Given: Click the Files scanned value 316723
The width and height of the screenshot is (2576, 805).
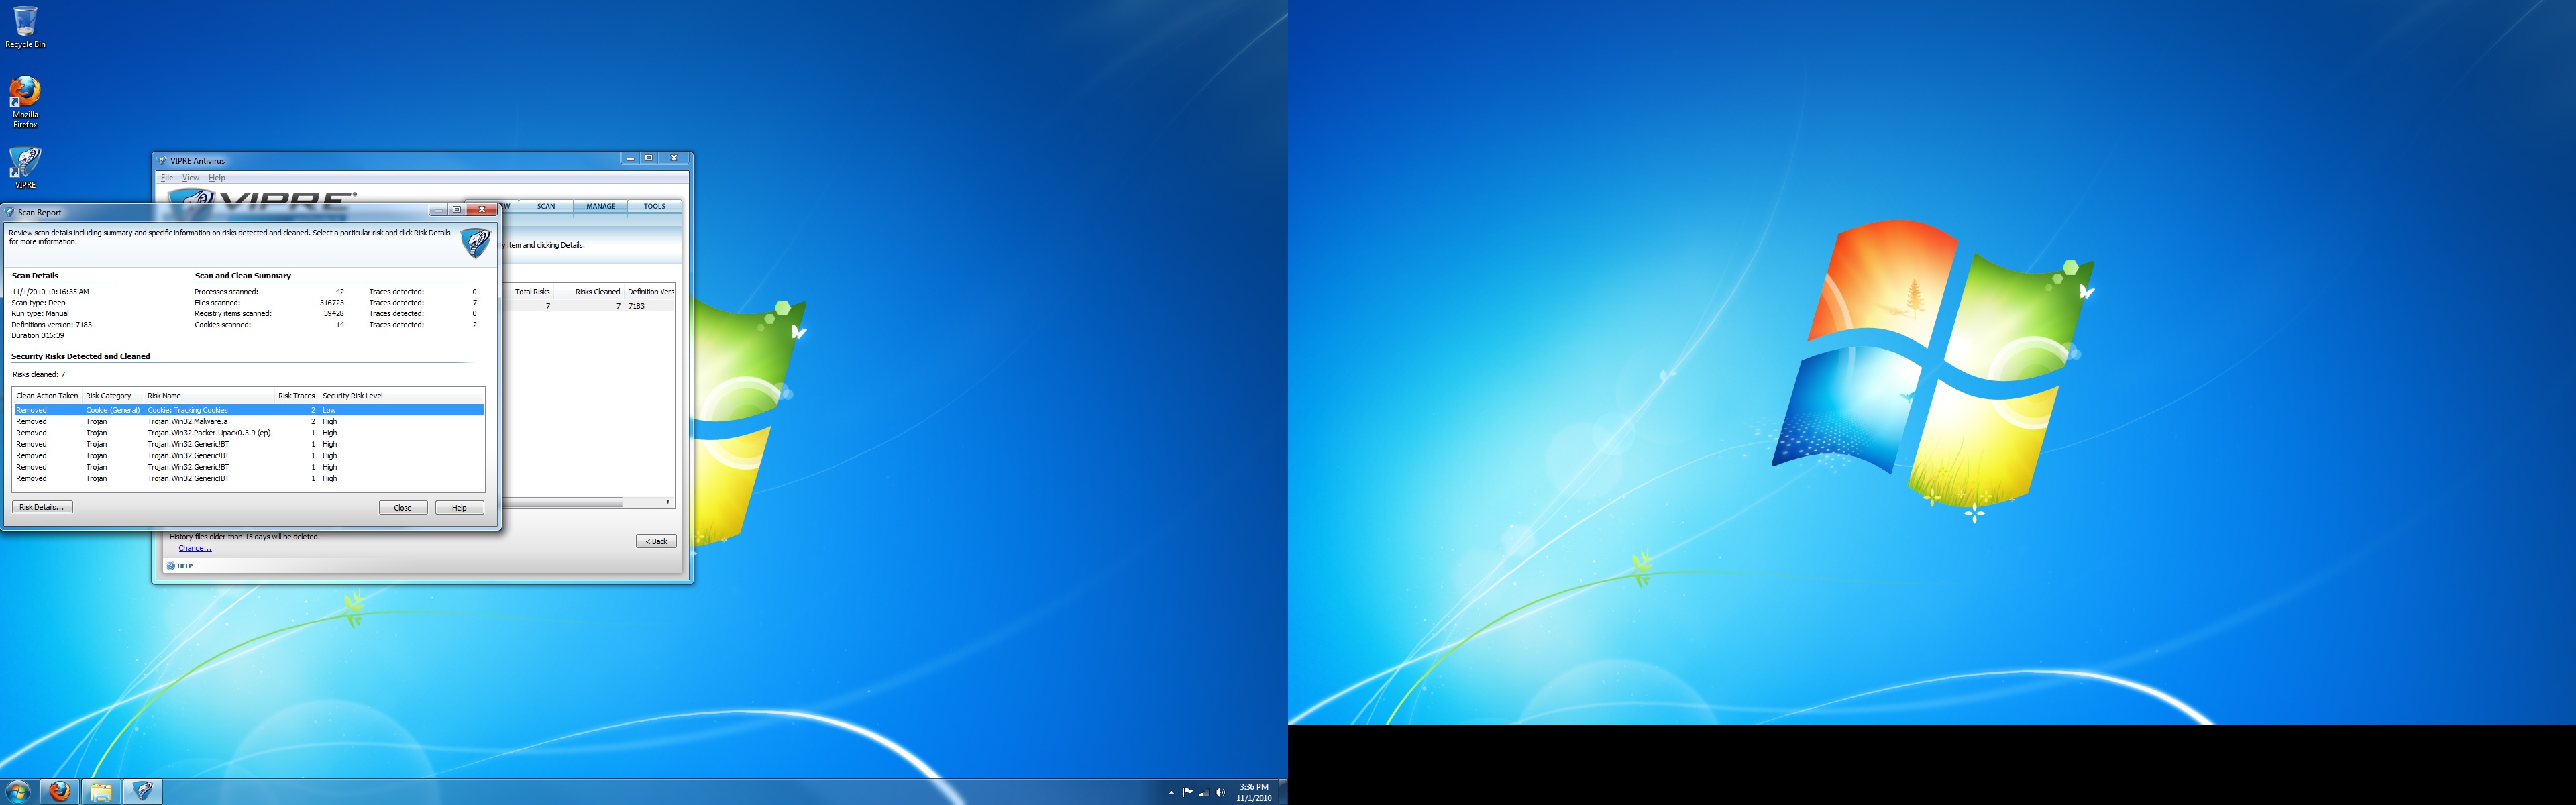Looking at the screenshot, I should coord(331,303).
